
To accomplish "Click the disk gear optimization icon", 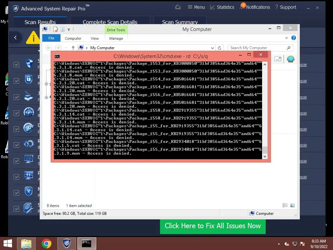I will tap(29, 128).
